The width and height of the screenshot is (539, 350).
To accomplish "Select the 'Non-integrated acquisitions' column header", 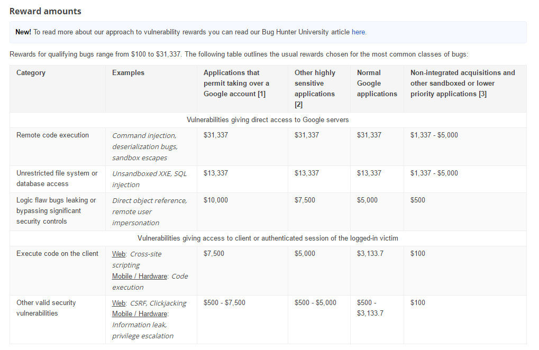I will (462, 84).
